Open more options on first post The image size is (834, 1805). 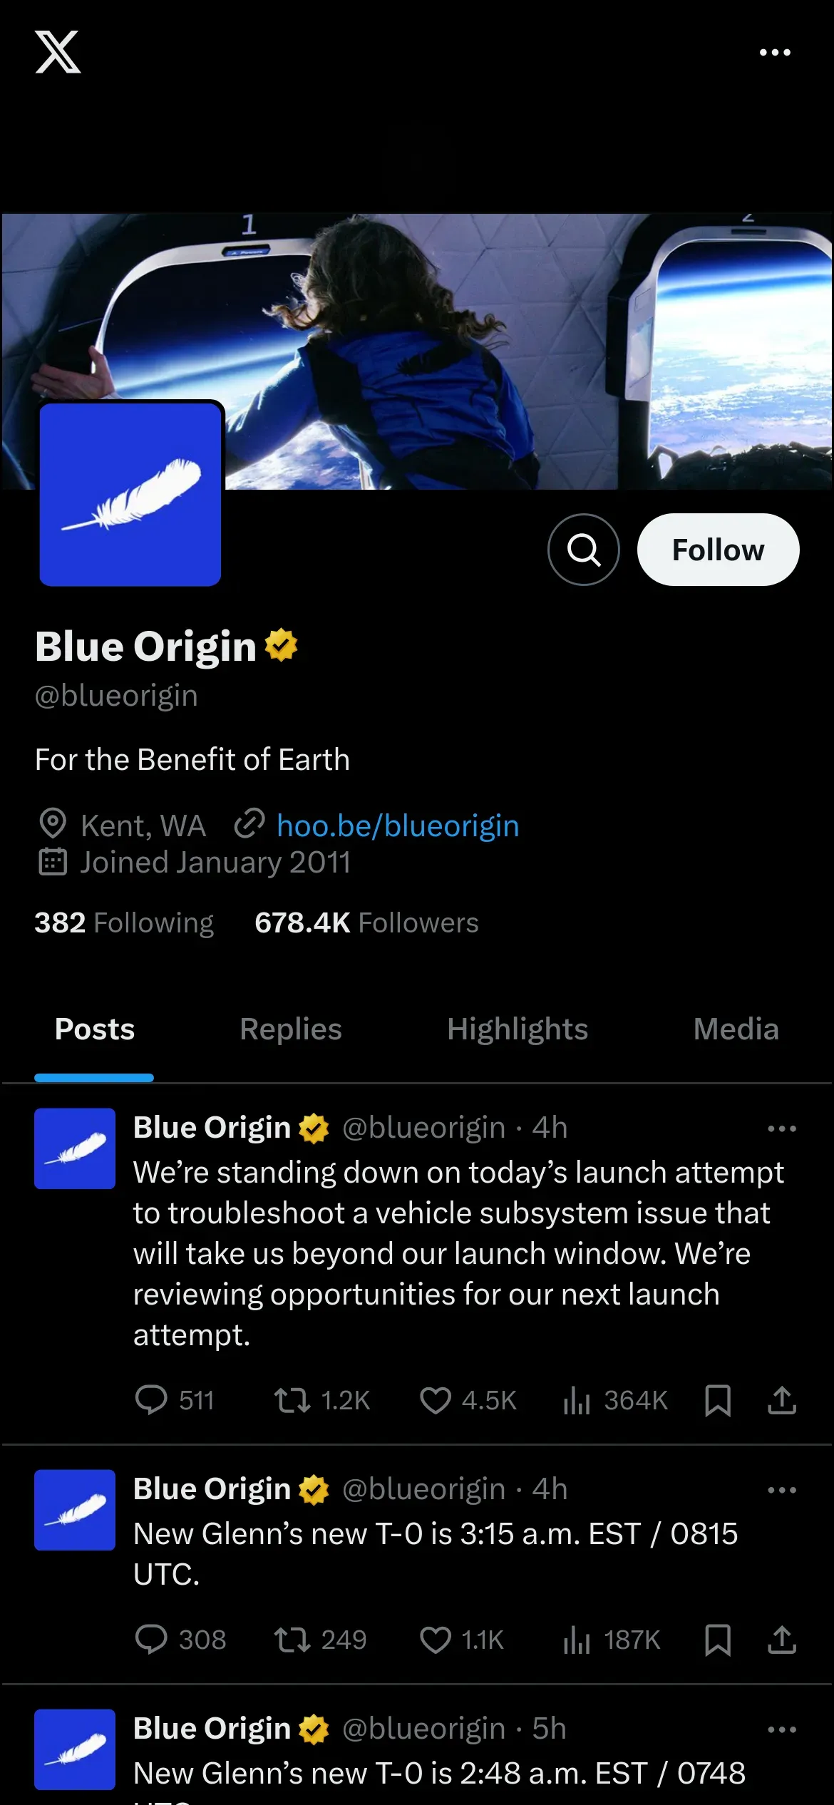pos(782,1128)
